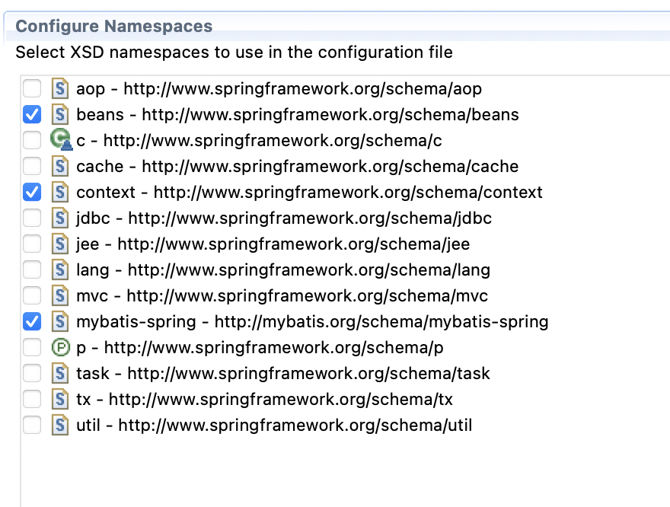Select the jee schema URL row
Image resolution: width=670 pixels, height=507 pixels.
[x=273, y=244]
